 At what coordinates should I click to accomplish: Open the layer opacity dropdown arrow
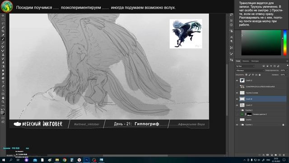coord(287,71)
